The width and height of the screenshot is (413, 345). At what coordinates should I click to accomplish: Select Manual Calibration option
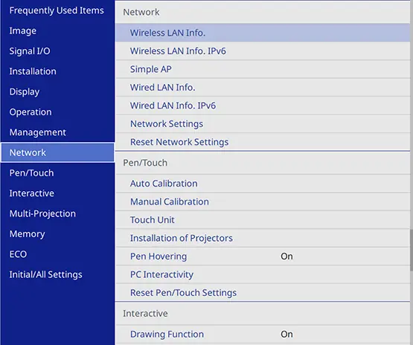click(263, 201)
